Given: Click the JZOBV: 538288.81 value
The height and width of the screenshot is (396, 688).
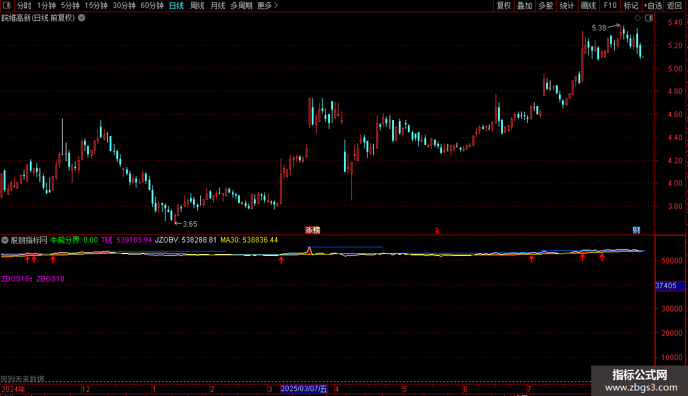Looking at the screenshot, I should [x=186, y=240].
